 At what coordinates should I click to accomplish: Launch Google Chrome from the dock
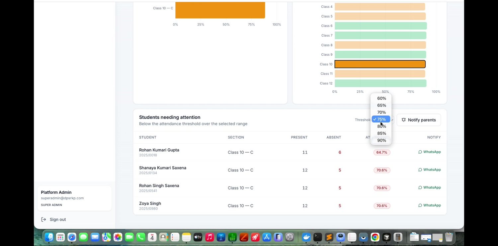point(375,237)
